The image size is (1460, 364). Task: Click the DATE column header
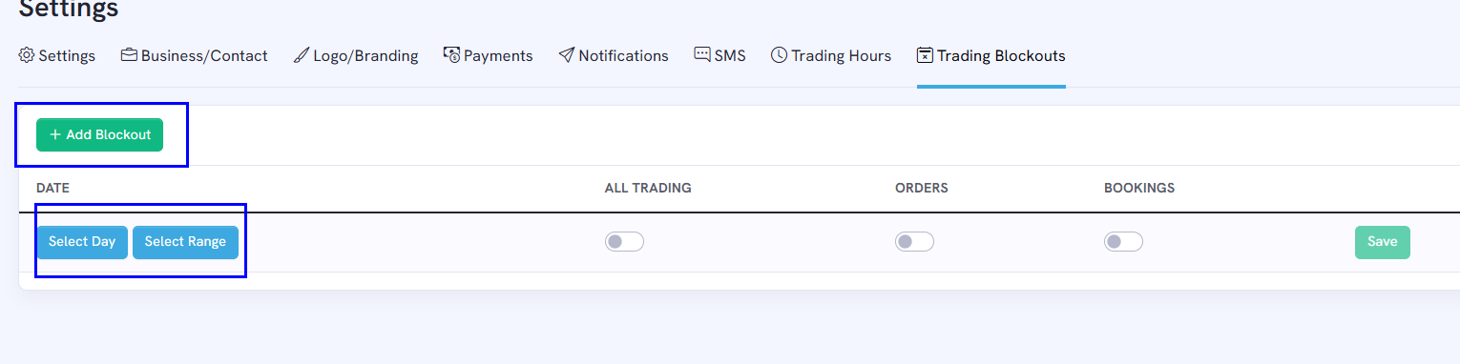tap(52, 189)
